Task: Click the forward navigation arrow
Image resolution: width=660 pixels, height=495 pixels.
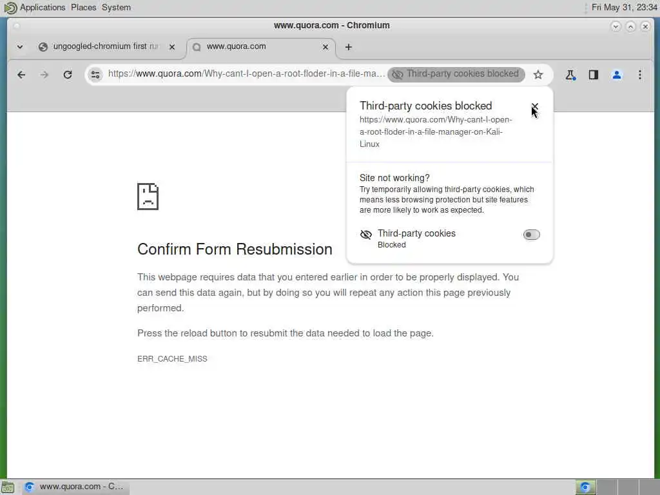Action: click(x=44, y=75)
